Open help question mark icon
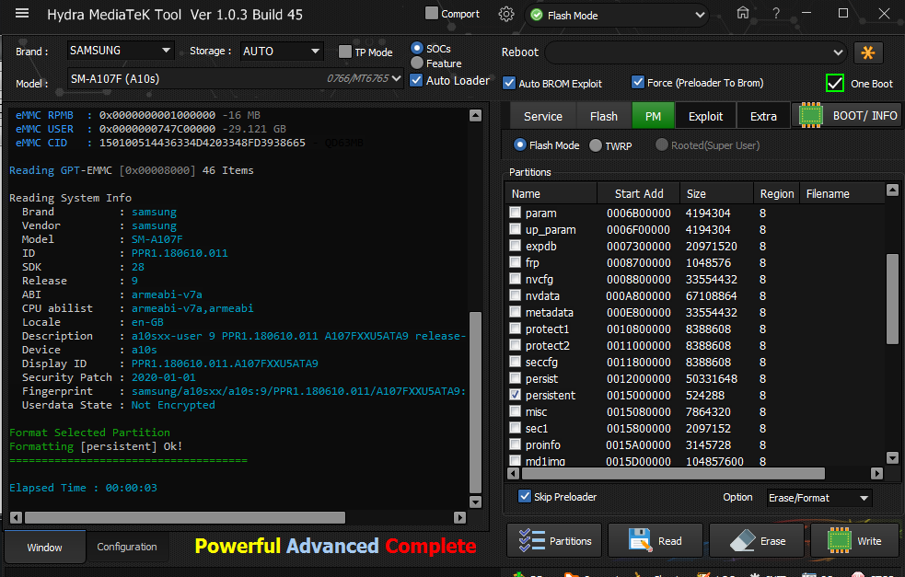This screenshot has width=905, height=577. [x=776, y=13]
